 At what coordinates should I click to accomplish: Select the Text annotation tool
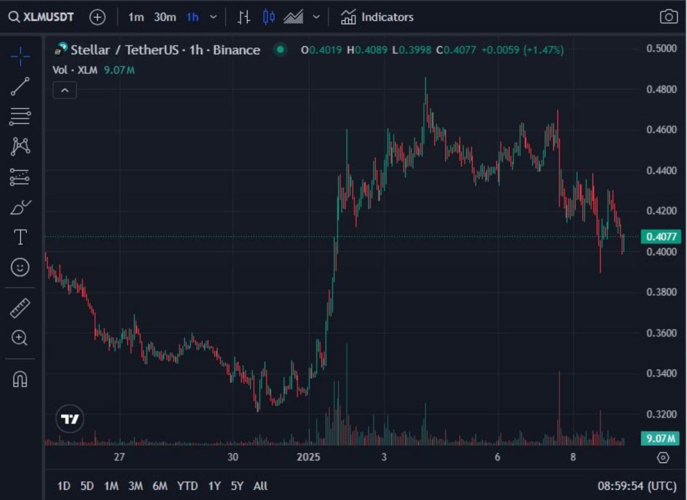click(x=20, y=237)
